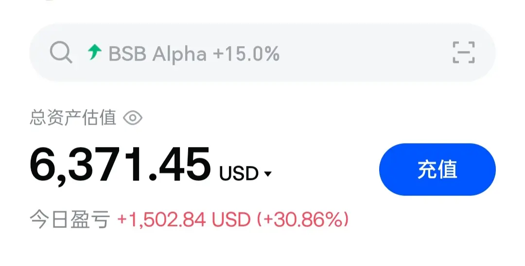Tap the magnifying glass search icon

(x=61, y=52)
